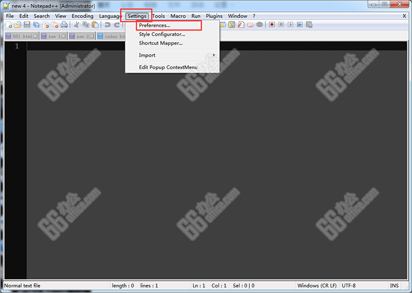Start macro recording with the red dot icon

click(x=272, y=25)
